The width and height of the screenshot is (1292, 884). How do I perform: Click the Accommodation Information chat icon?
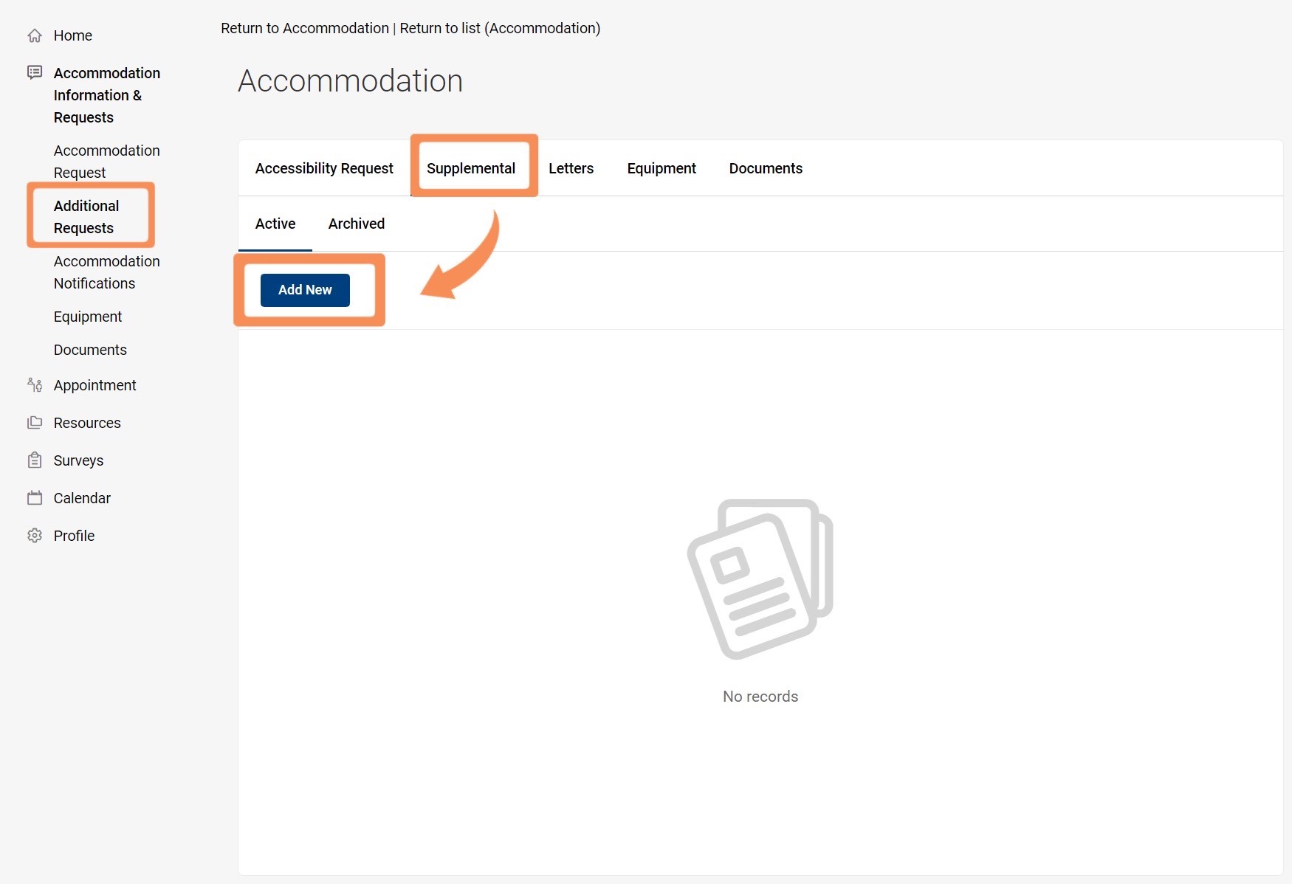pos(35,72)
